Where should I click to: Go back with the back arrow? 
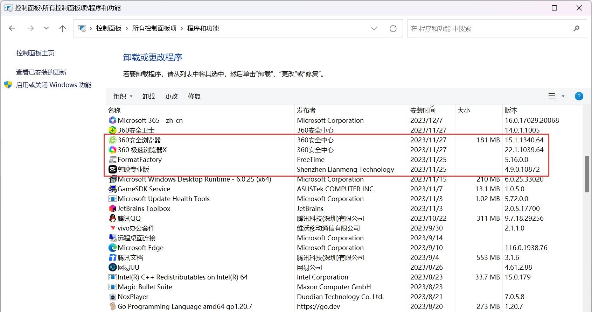pos(12,28)
